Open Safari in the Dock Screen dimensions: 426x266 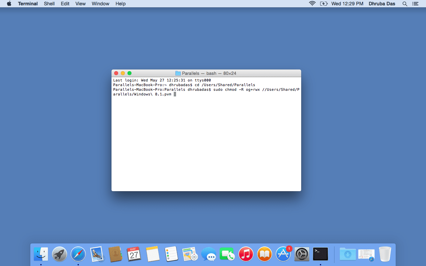78,254
